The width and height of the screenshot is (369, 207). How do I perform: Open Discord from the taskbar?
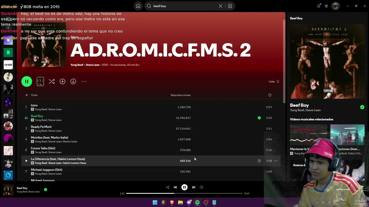[x=189, y=202]
